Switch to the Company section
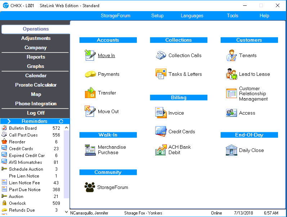The height and width of the screenshot is (217, 287). point(36,47)
